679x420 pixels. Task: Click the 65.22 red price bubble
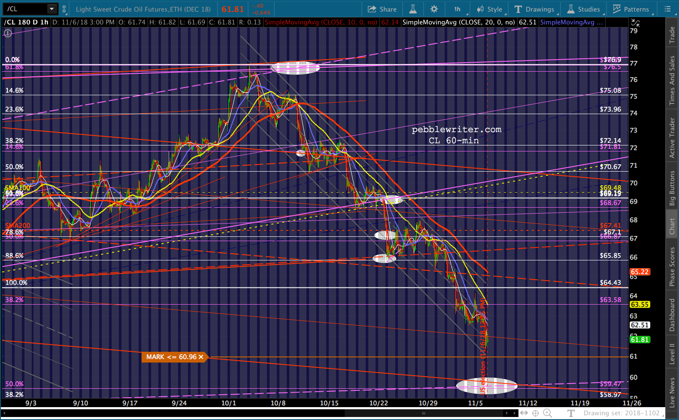640,272
